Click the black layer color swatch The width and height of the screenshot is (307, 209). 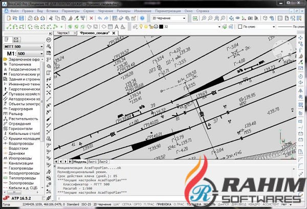[x=161, y=27]
